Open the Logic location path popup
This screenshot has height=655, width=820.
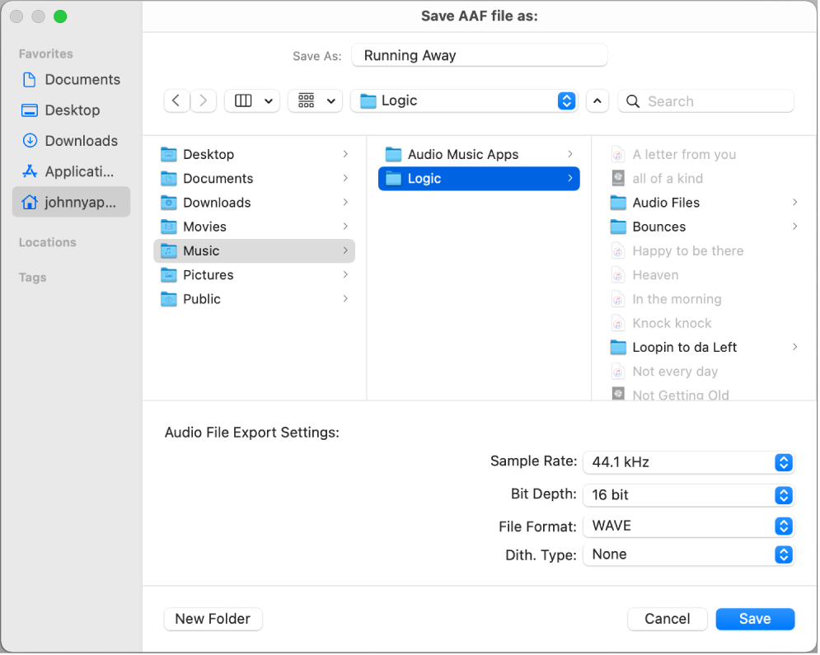463,101
